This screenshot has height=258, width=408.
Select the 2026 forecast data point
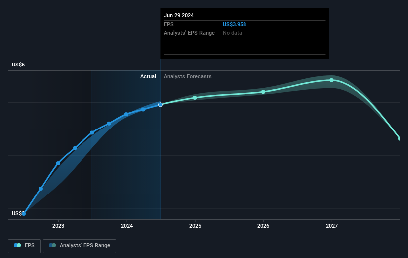[x=263, y=92]
